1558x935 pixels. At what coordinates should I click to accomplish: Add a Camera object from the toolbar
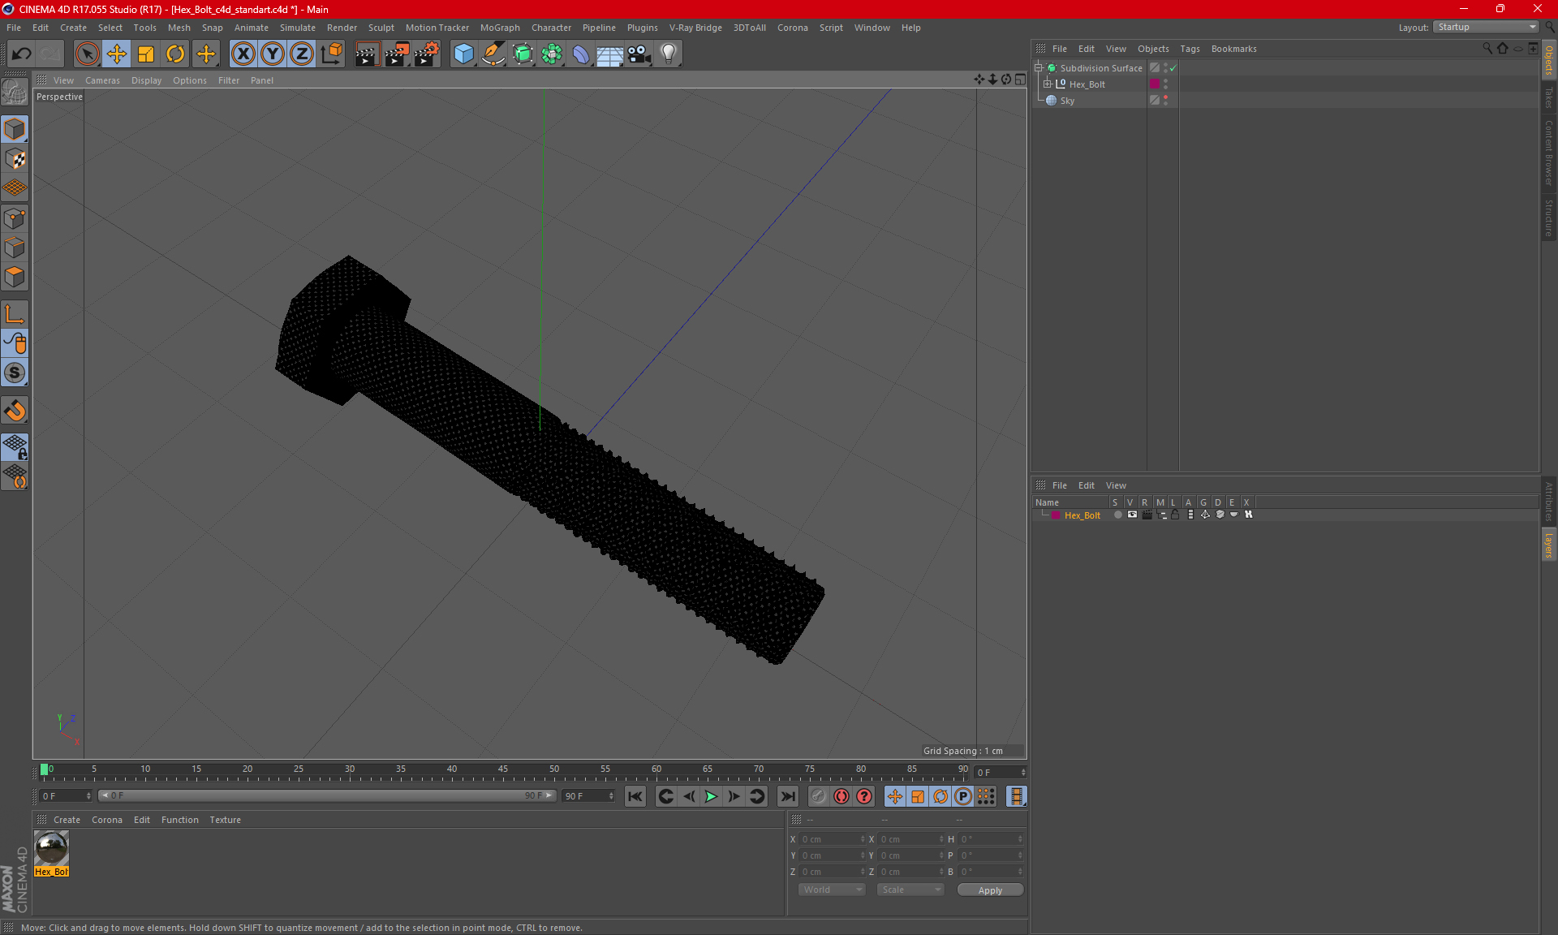coord(639,54)
